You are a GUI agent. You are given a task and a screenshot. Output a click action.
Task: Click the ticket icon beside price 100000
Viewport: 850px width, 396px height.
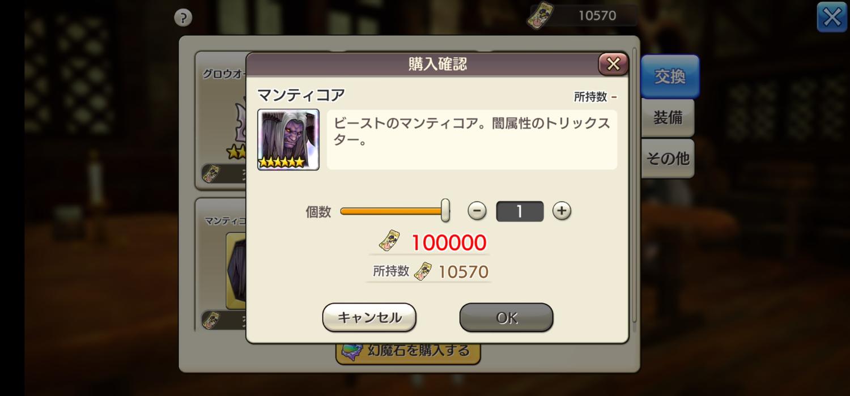[389, 241]
